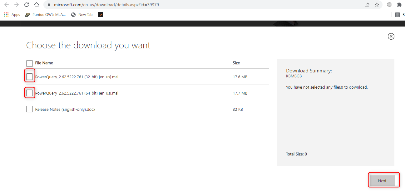Close the download chooser dialog
This screenshot has width=405, height=191.
point(391,36)
